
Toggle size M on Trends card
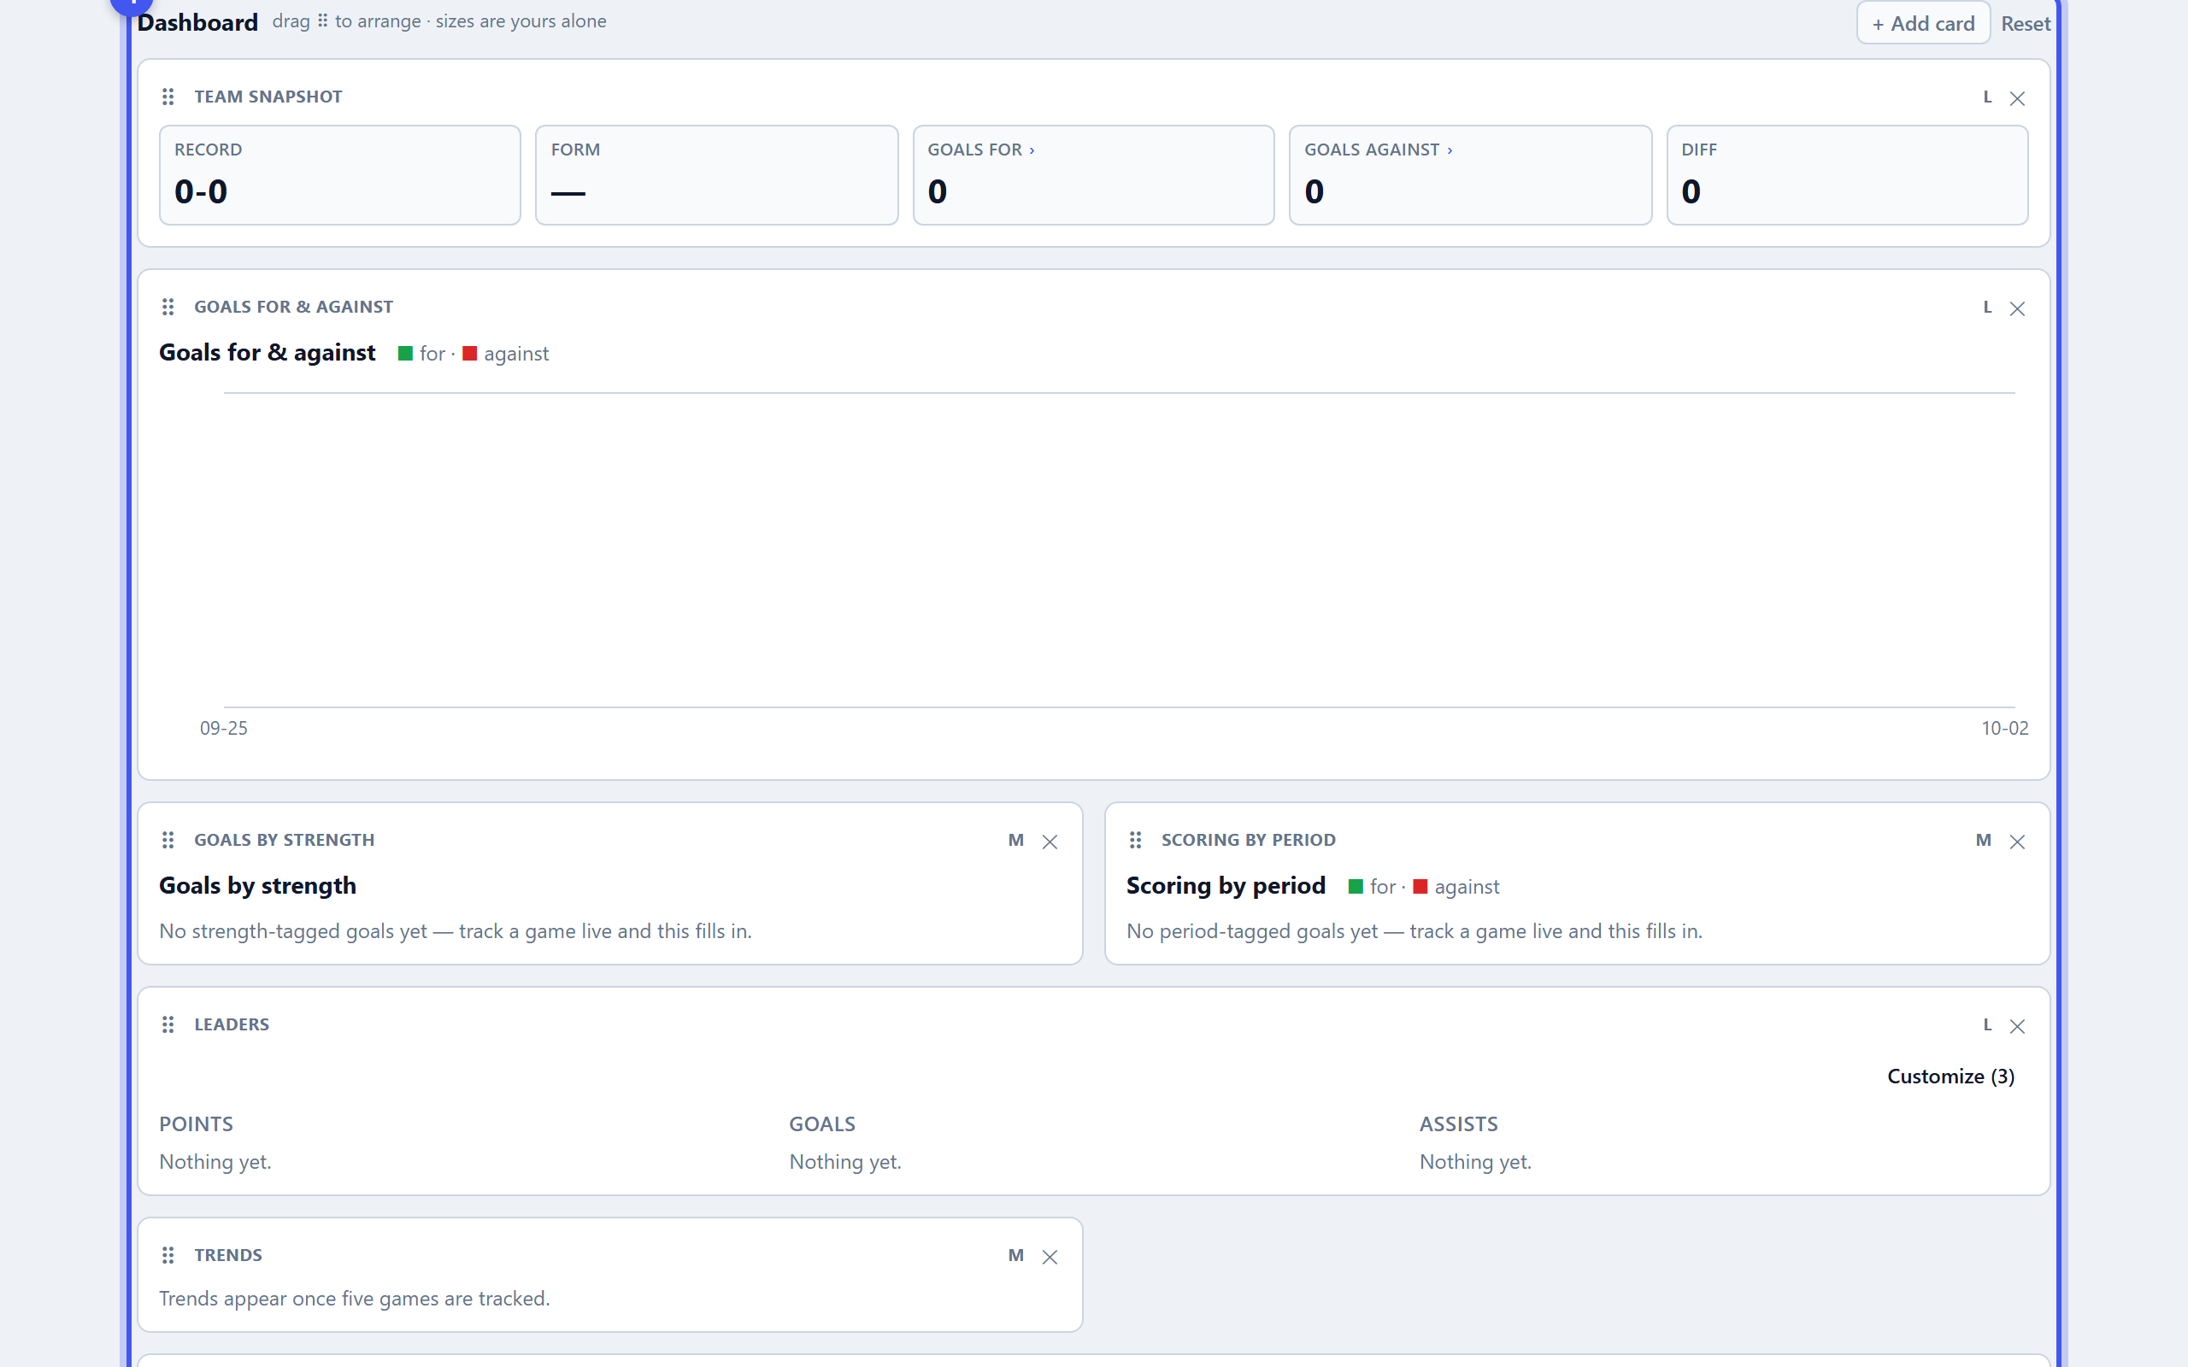coord(1016,1256)
